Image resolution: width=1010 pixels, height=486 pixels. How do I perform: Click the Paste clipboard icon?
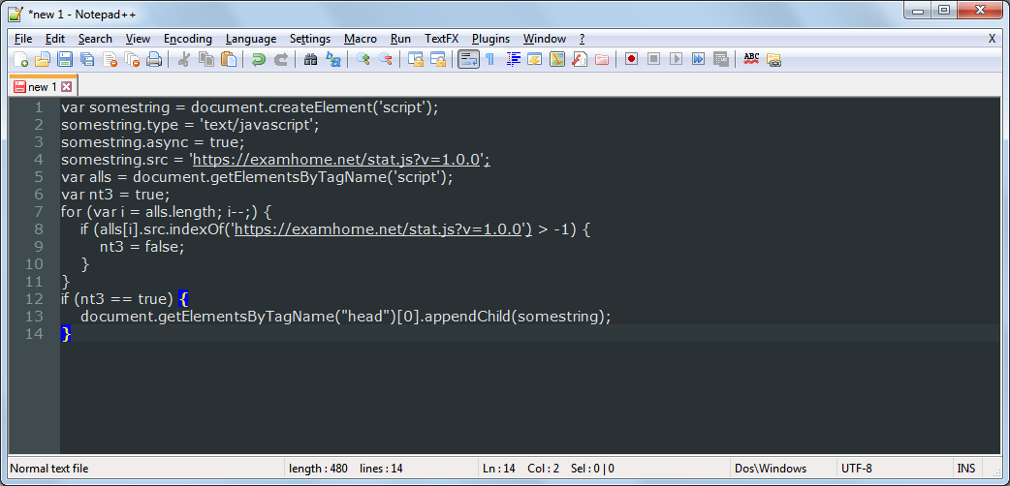pos(229,60)
